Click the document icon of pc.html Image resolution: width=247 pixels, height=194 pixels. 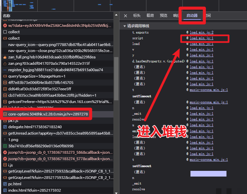[x=5, y=184]
